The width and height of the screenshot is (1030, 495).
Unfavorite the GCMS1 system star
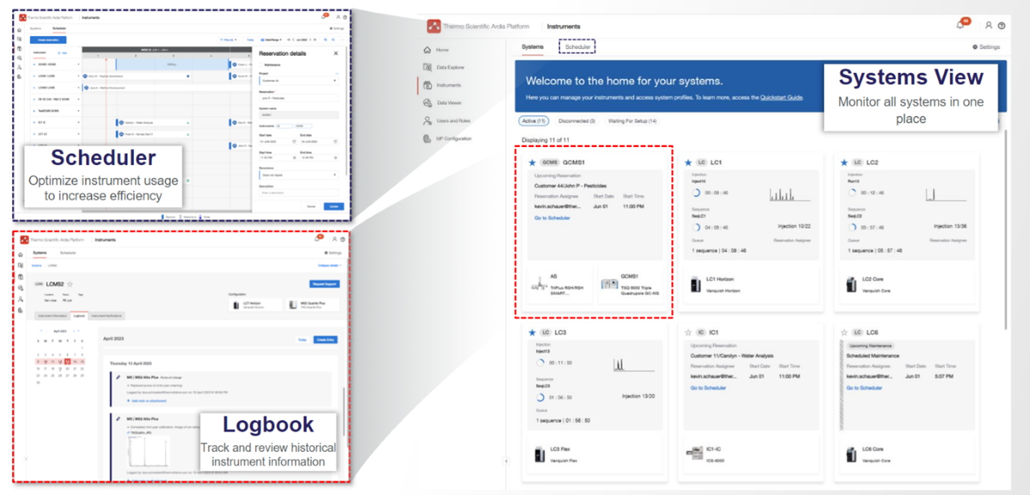pos(532,163)
